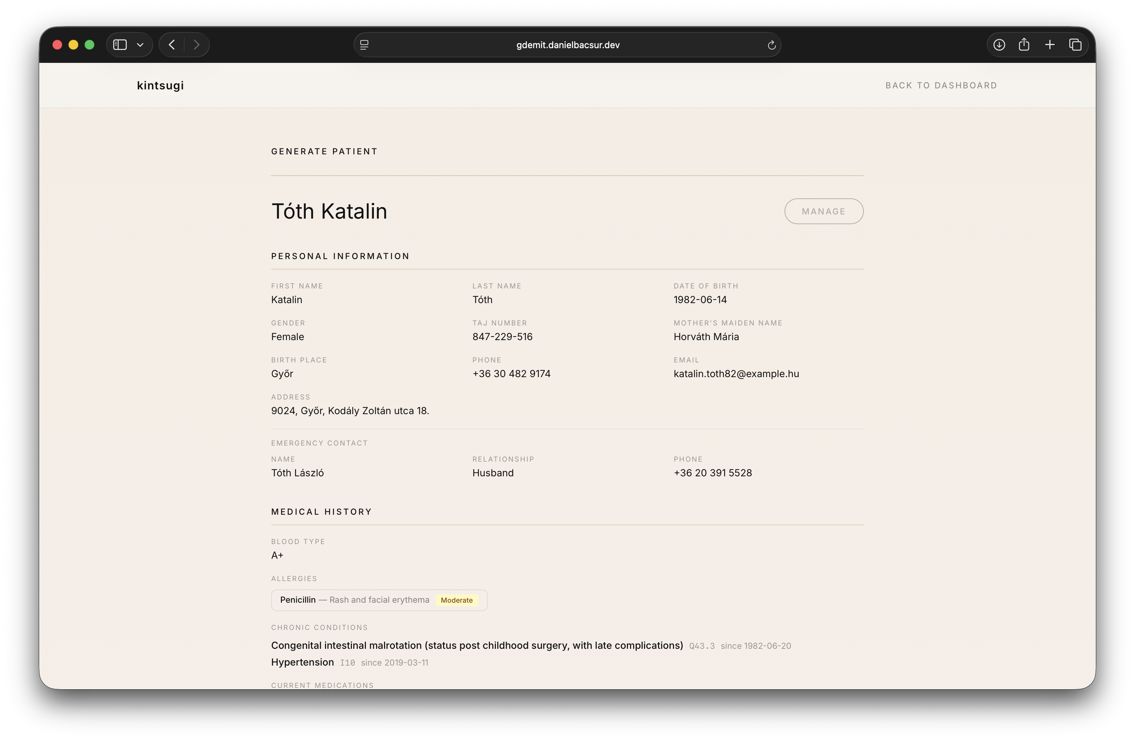Reload the page with the refresh icon
Viewport: 1135px width, 741px height.
pyautogui.click(x=771, y=45)
